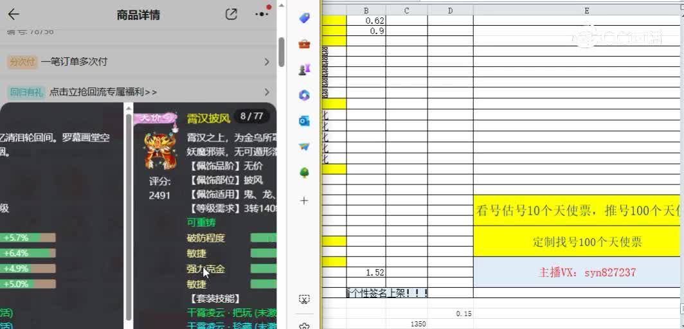Open the red toolbox sidebar icon
This screenshot has height=329, width=684.
(304, 44)
